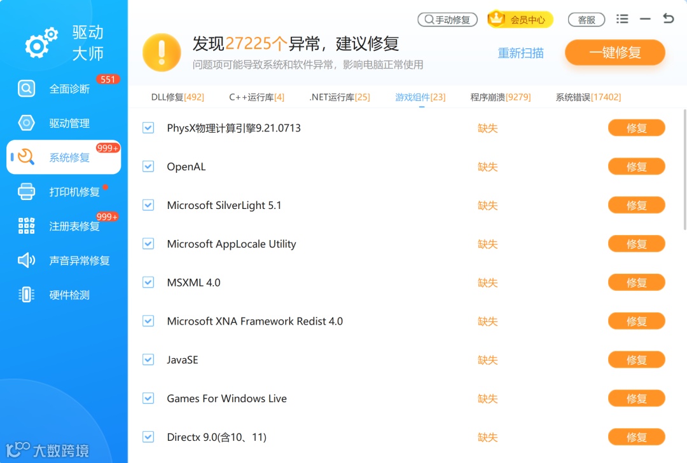Click the vertical scrollbar of the list
Image resolution: width=687 pixels, height=463 pixels.
click(x=685, y=170)
